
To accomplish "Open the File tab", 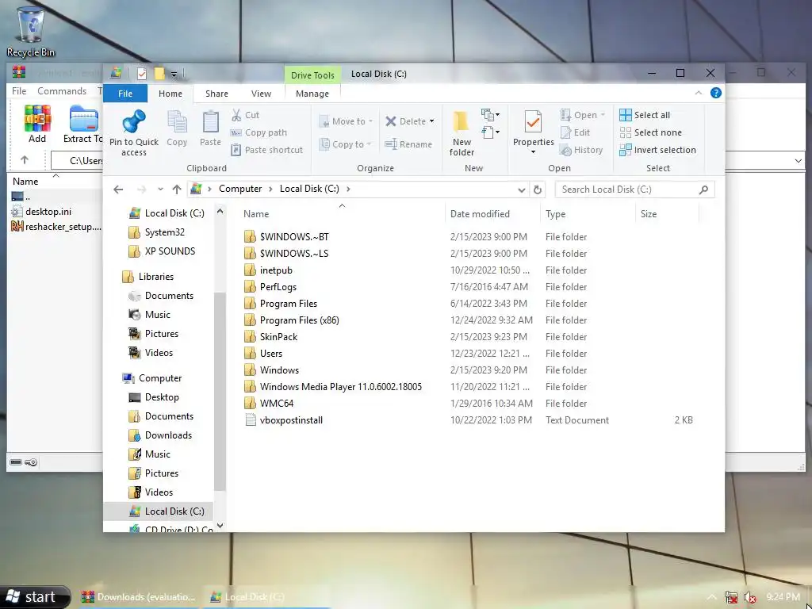I will pyautogui.click(x=125, y=94).
